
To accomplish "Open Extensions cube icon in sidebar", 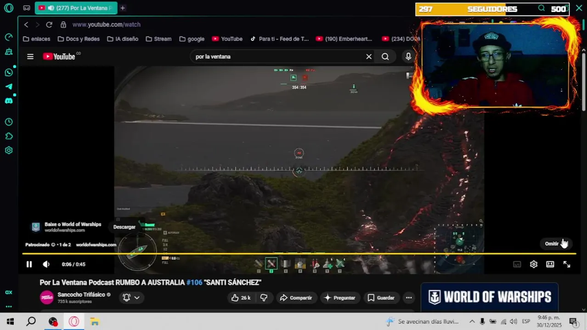I will 9,136.
